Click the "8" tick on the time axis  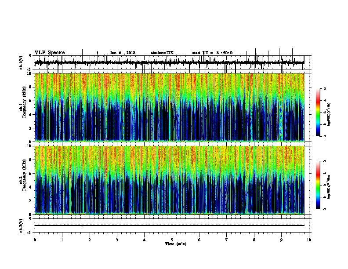click(254, 240)
